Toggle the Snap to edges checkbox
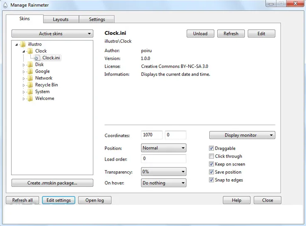 click(x=211, y=180)
